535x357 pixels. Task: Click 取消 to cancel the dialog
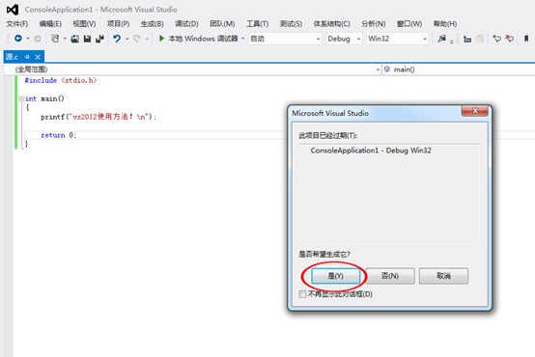pyautogui.click(x=443, y=276)
